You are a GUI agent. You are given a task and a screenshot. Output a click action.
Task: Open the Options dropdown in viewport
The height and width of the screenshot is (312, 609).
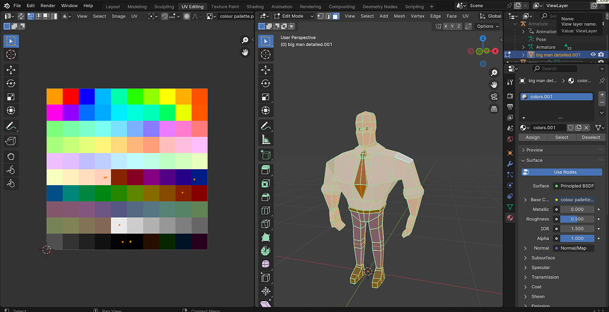pyautogui.click(x=488, y=26)
